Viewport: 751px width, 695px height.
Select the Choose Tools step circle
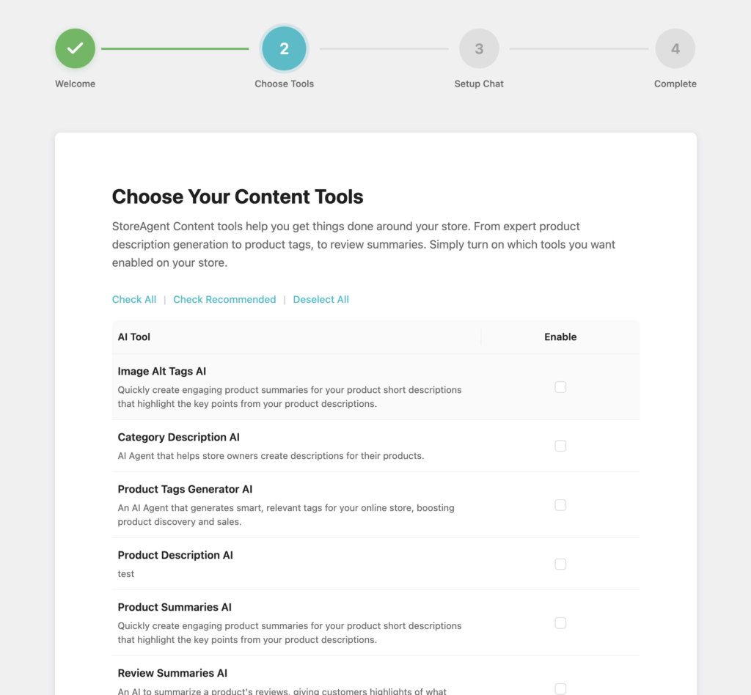284,48
